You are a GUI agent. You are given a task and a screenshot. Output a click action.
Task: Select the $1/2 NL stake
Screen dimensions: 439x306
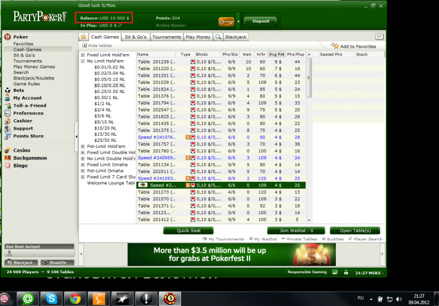pos(103,103)
